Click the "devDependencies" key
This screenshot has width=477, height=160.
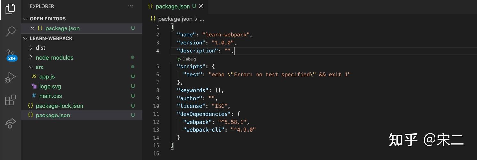coord(204,114)
